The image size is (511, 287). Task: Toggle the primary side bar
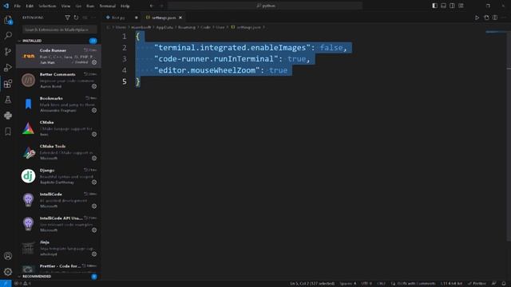point(434,6)
